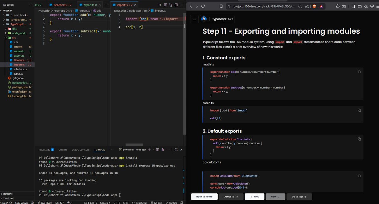This screenshot has height=204, width=379.
Task: Click the share icon in the address bar
Action: click(307, 6)
